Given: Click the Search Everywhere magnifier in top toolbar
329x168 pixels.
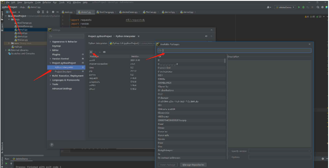Looking at the screenshot, I should point(318,7).
